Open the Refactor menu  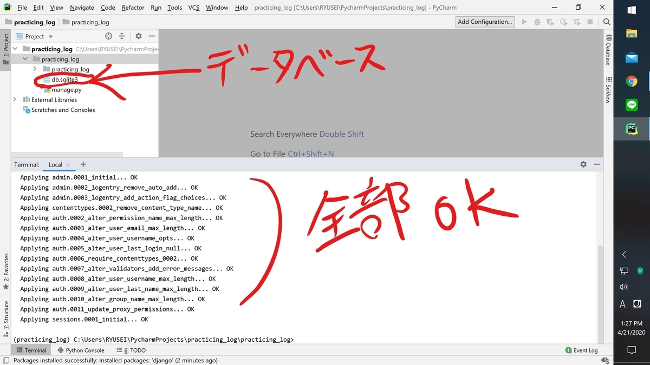tap(133, 8)
